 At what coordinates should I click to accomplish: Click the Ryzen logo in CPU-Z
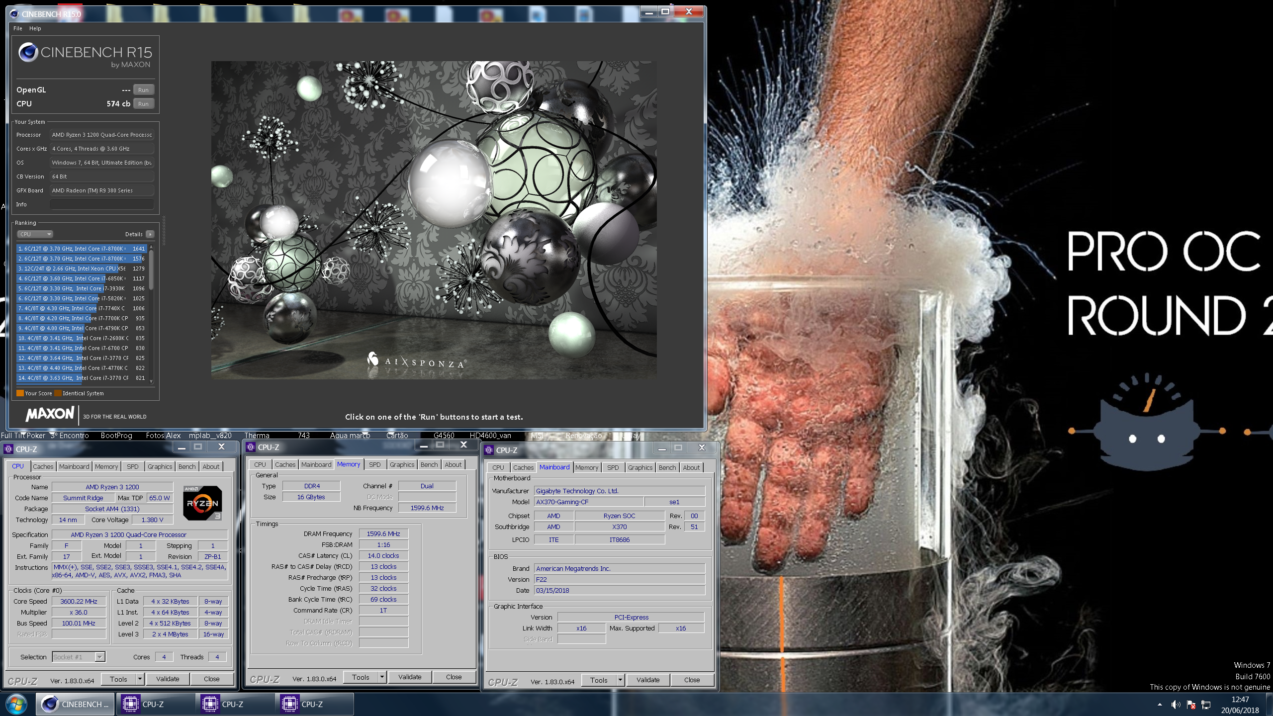202,503
